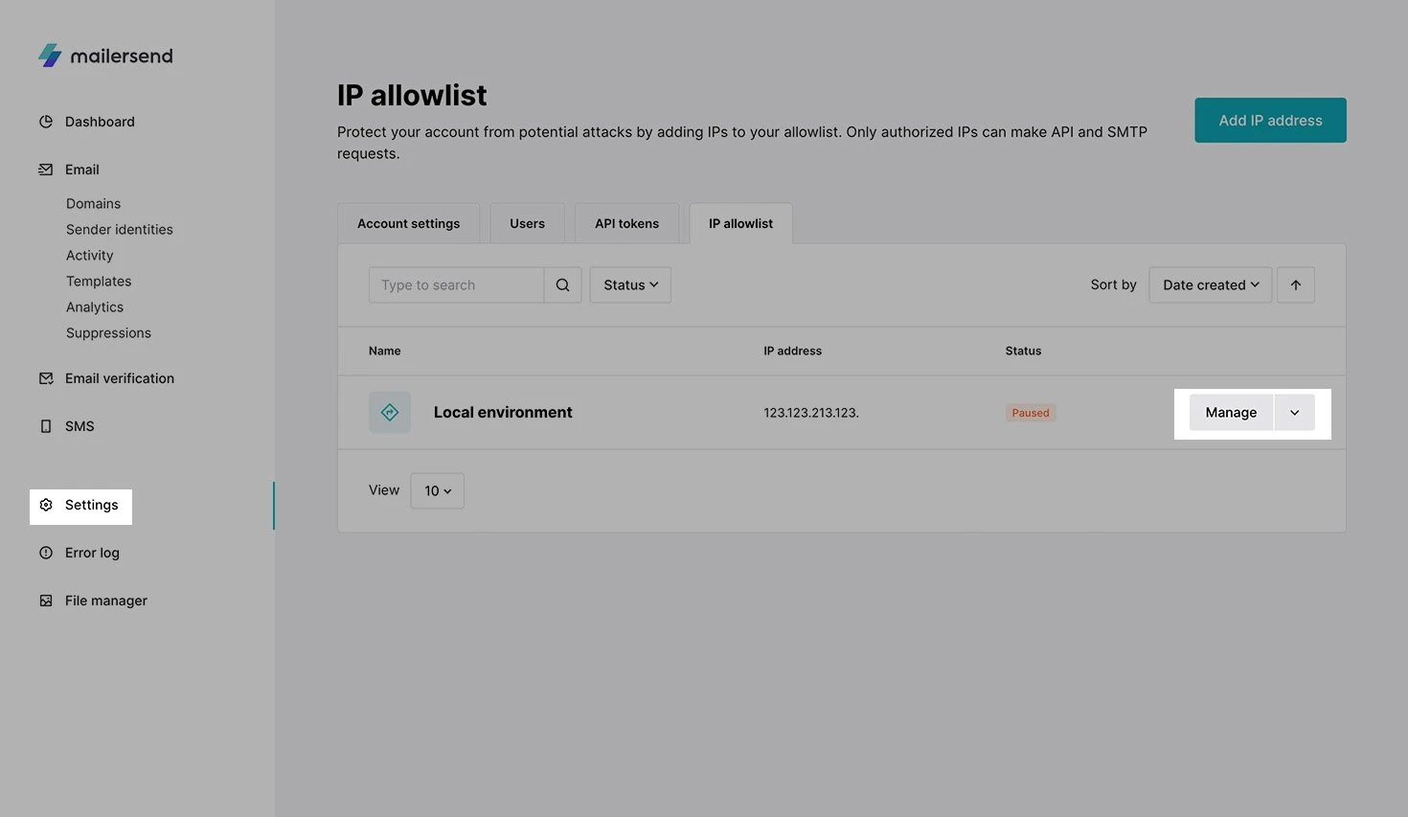The height and width of the screenshot is (817, 1408).
Task: Click the Email verification icon
Action: pyautogui.click(x=46, y=378)
